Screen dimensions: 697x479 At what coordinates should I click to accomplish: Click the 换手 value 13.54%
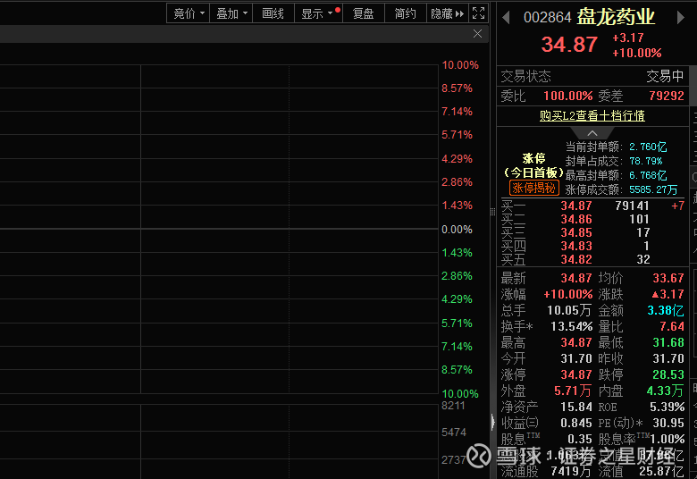(572, 326)
